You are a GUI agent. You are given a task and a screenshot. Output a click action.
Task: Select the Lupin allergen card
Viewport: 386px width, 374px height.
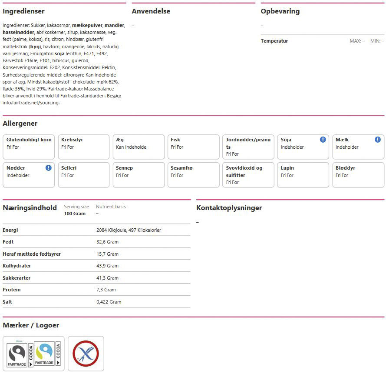pyautogui.click(x=303, y=175)
